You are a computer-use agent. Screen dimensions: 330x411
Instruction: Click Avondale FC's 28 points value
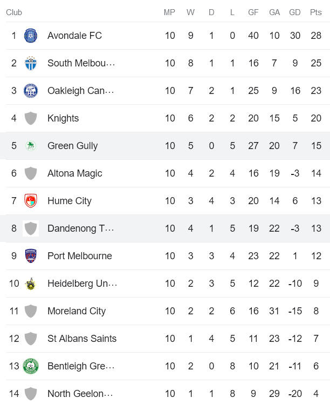point(316,36)
